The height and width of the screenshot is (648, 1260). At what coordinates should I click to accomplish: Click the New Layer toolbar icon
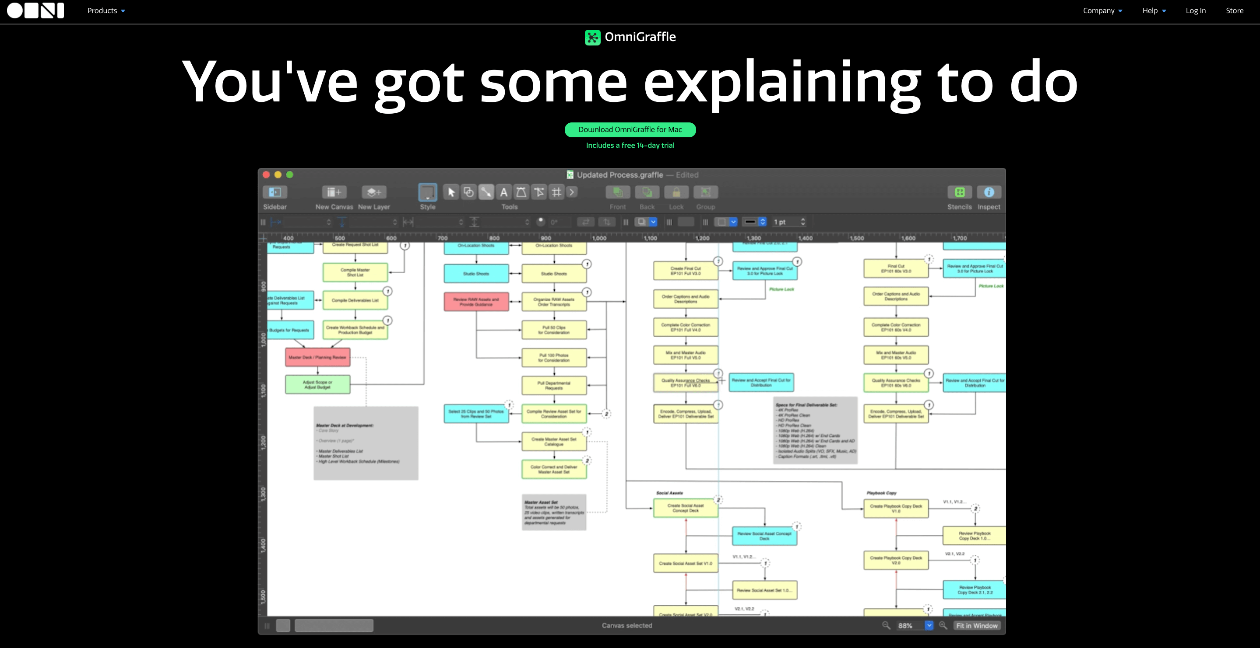(x=374, y=192)
